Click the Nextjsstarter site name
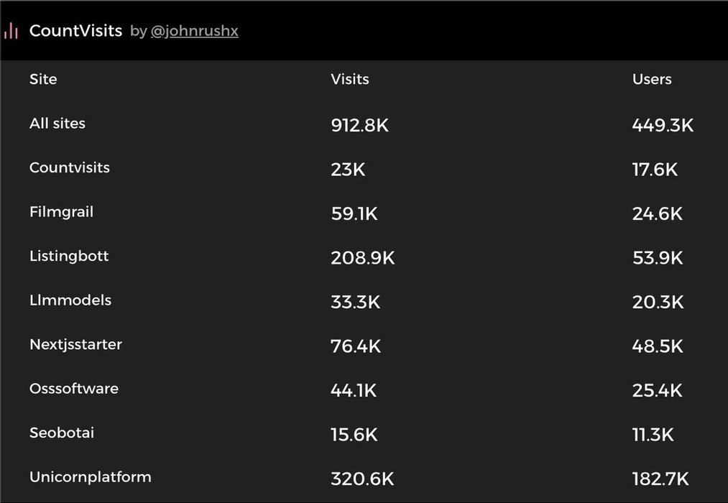This screenshot has width=728, height=503. coord(75,344)
